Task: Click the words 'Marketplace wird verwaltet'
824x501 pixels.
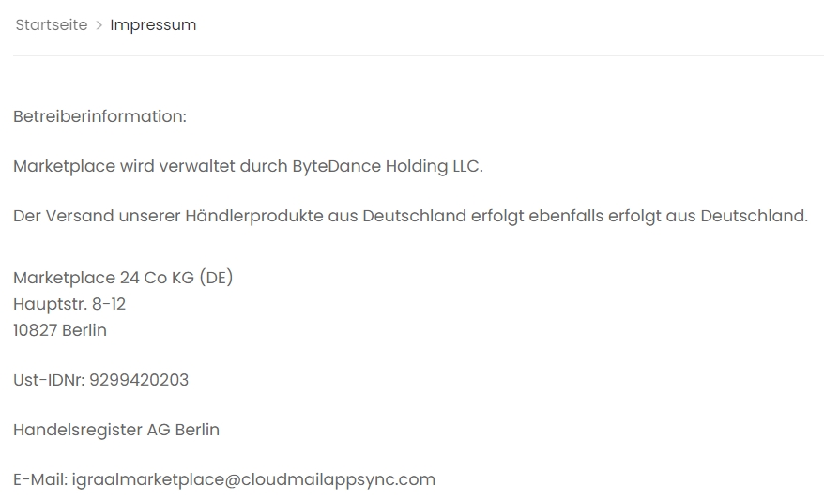Action: click(x=124, y=166)
